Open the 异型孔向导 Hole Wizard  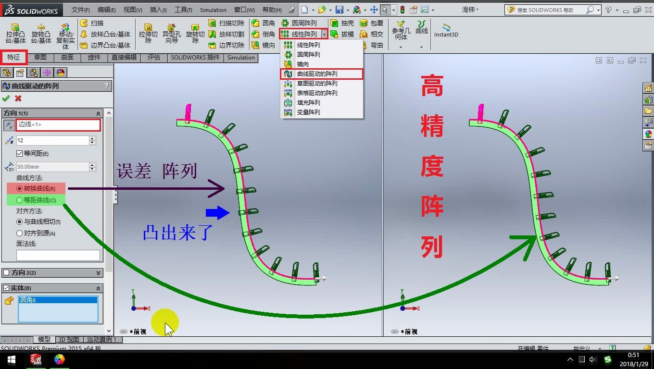[172, 33]
